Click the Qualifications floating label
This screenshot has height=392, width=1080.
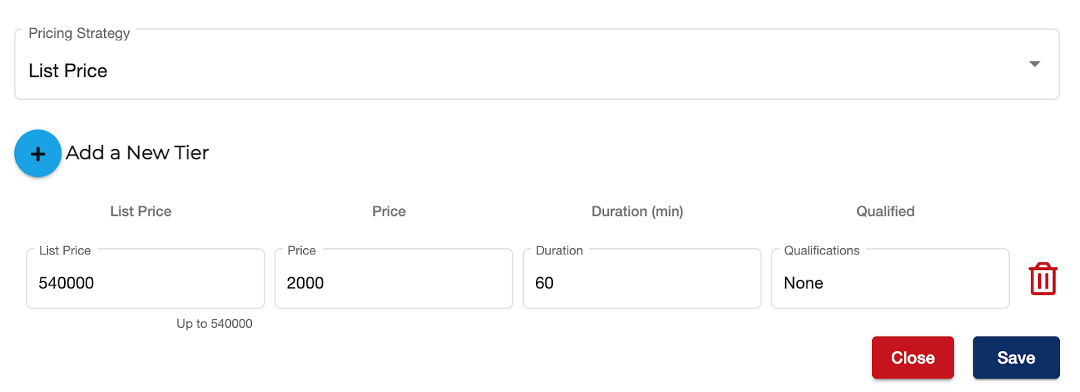coord(821,250)
